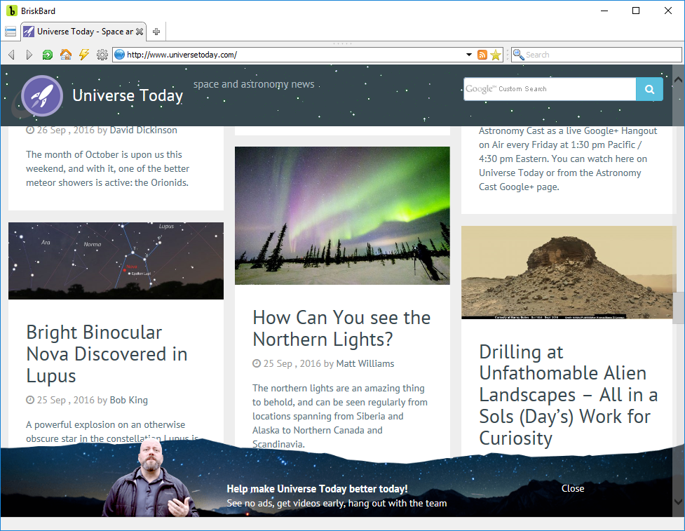Open browser settings gear icon

(102, 55)
